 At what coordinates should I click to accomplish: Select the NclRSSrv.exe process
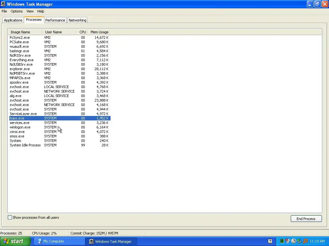pos(60,55)
